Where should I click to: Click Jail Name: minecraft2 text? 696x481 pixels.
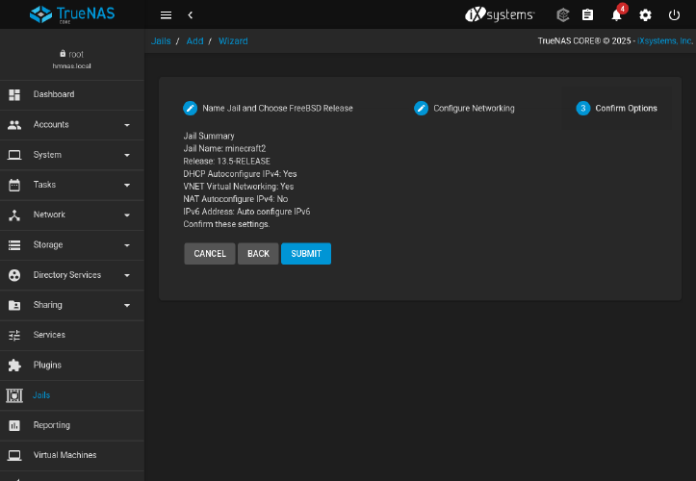point(224,149)
